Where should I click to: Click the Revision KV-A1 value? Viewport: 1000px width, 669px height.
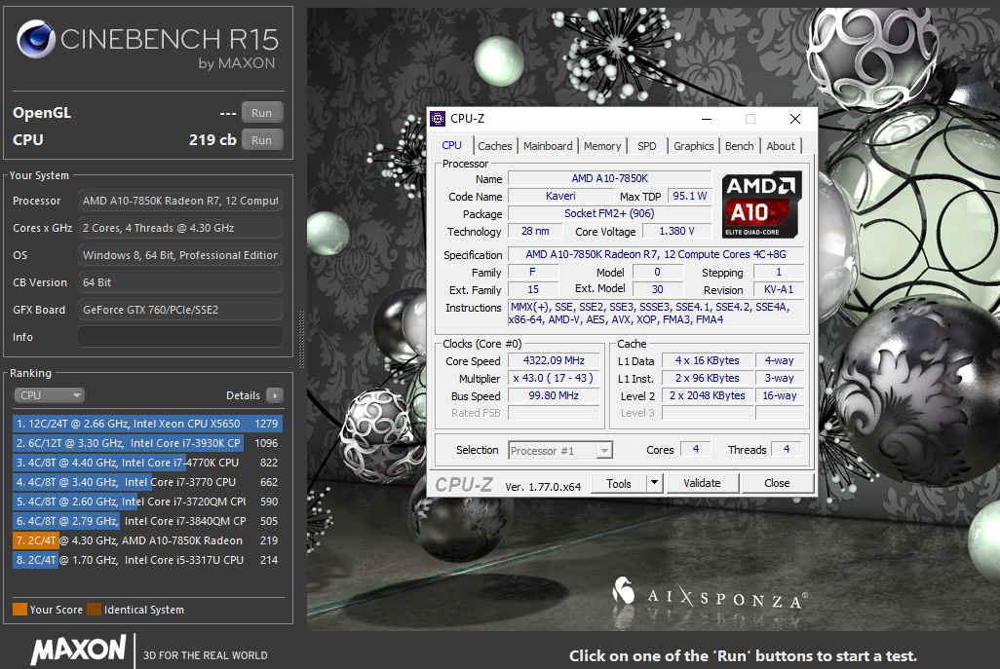click(778, 289)
